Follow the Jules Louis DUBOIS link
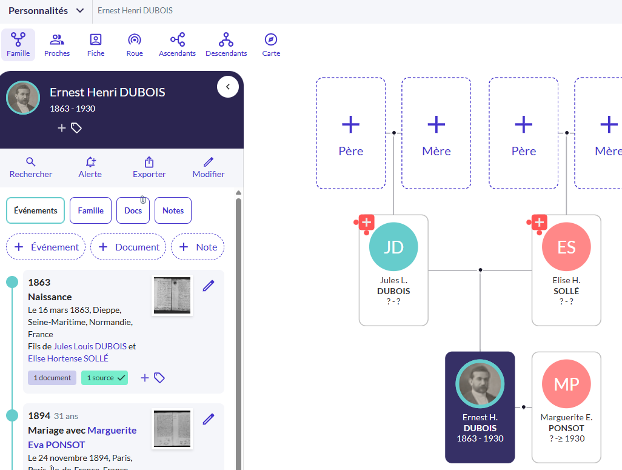The image size is (622, 470). pyautogui.click(x=90, y=346)
